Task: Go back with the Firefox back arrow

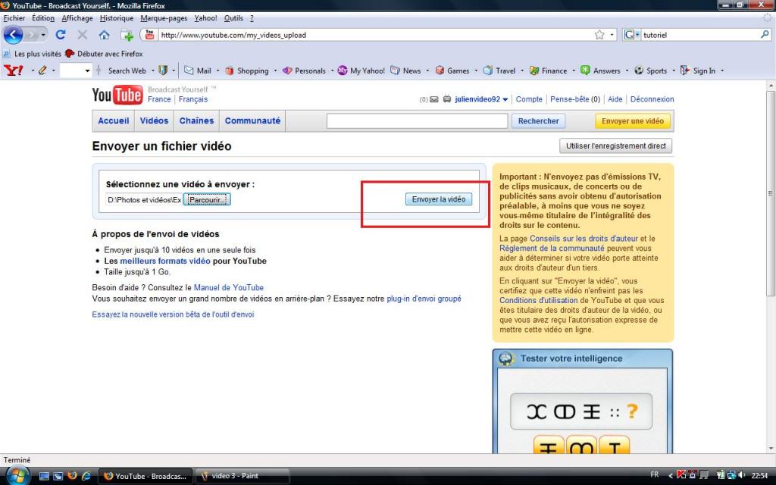Action: pyautogui.click(x=14, y=35)
